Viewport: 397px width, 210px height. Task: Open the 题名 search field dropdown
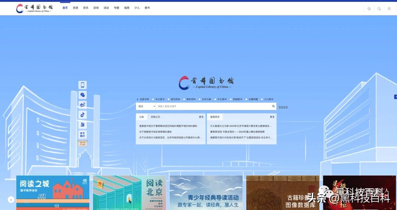146,106
